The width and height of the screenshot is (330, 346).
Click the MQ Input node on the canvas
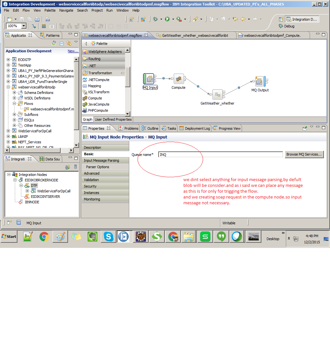(x=150, y=79)
